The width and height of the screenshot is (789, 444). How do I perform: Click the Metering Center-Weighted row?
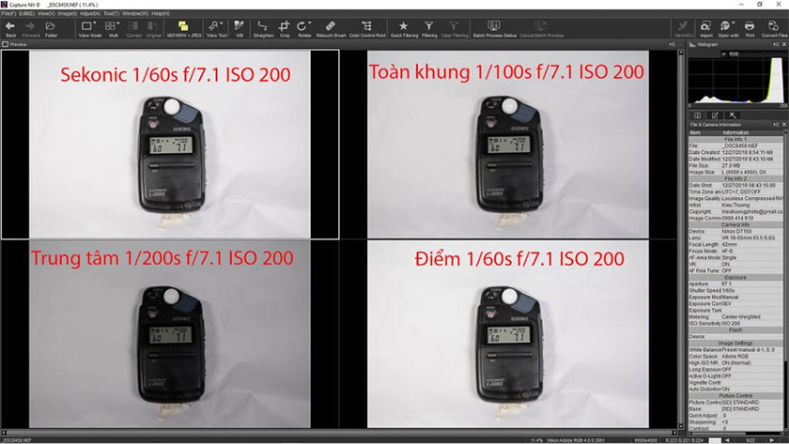[x=735, y=316]
